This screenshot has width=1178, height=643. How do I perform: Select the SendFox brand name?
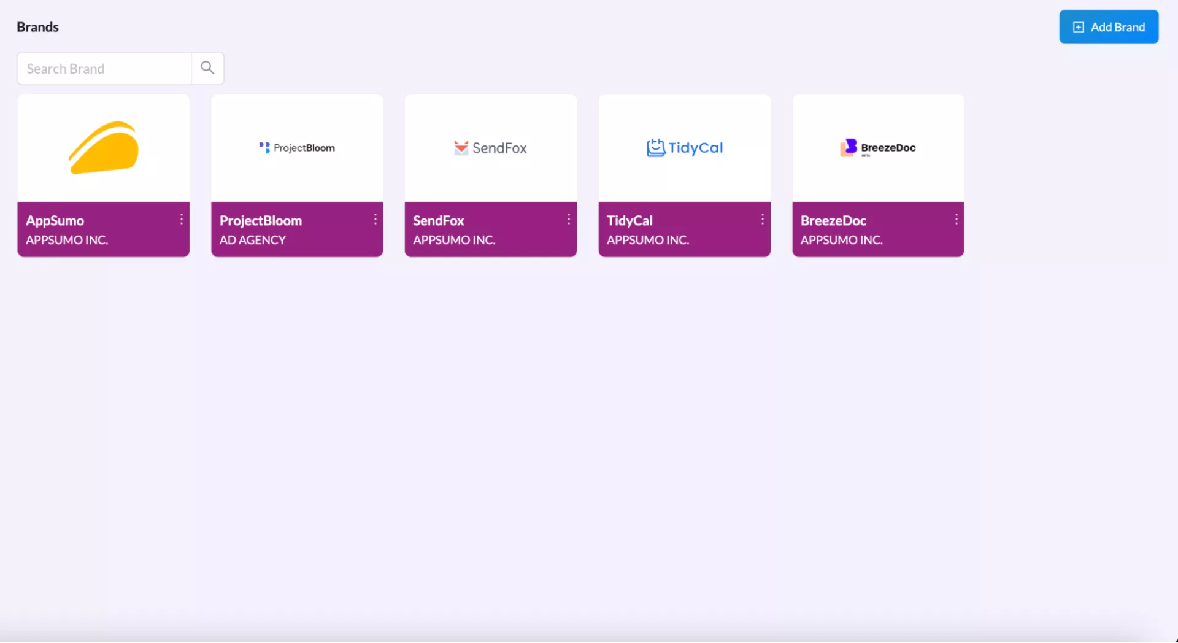439,221
